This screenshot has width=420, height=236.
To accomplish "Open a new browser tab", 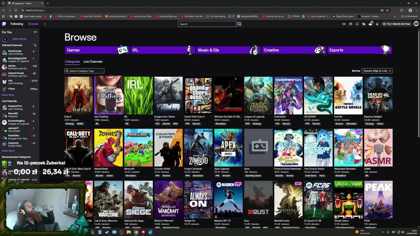I will (x=48, y=3).
